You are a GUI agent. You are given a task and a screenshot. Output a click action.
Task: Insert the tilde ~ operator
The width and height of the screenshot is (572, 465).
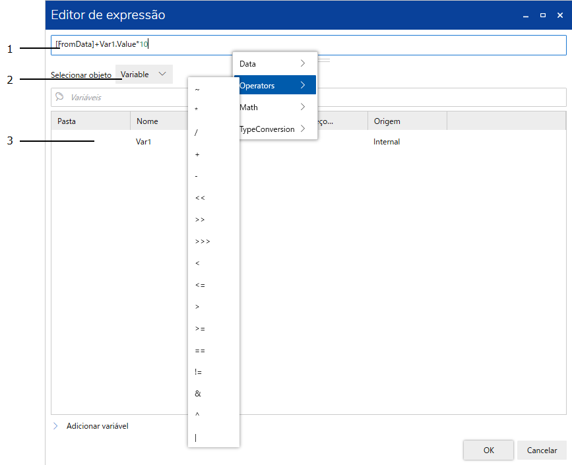tap(213, 89)
